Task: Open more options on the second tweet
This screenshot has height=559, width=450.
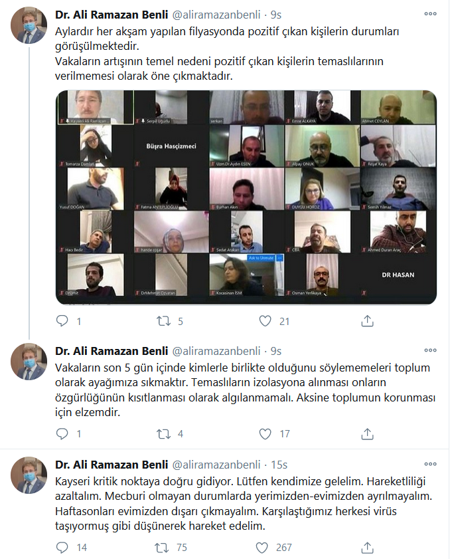Action: (430, 350)
